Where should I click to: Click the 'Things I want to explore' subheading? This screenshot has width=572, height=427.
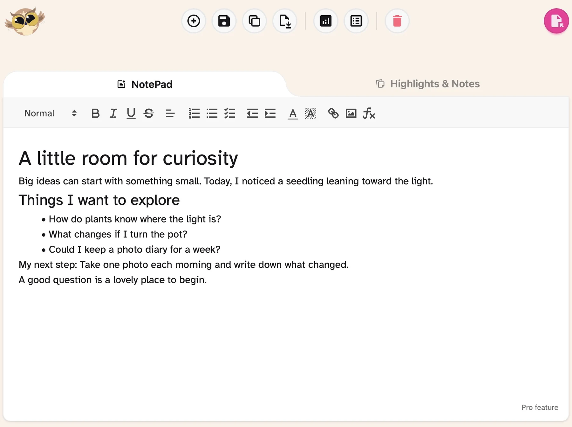tap(99, 200)
